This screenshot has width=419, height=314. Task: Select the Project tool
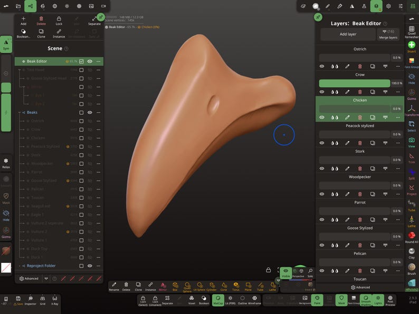coord(412,190)
